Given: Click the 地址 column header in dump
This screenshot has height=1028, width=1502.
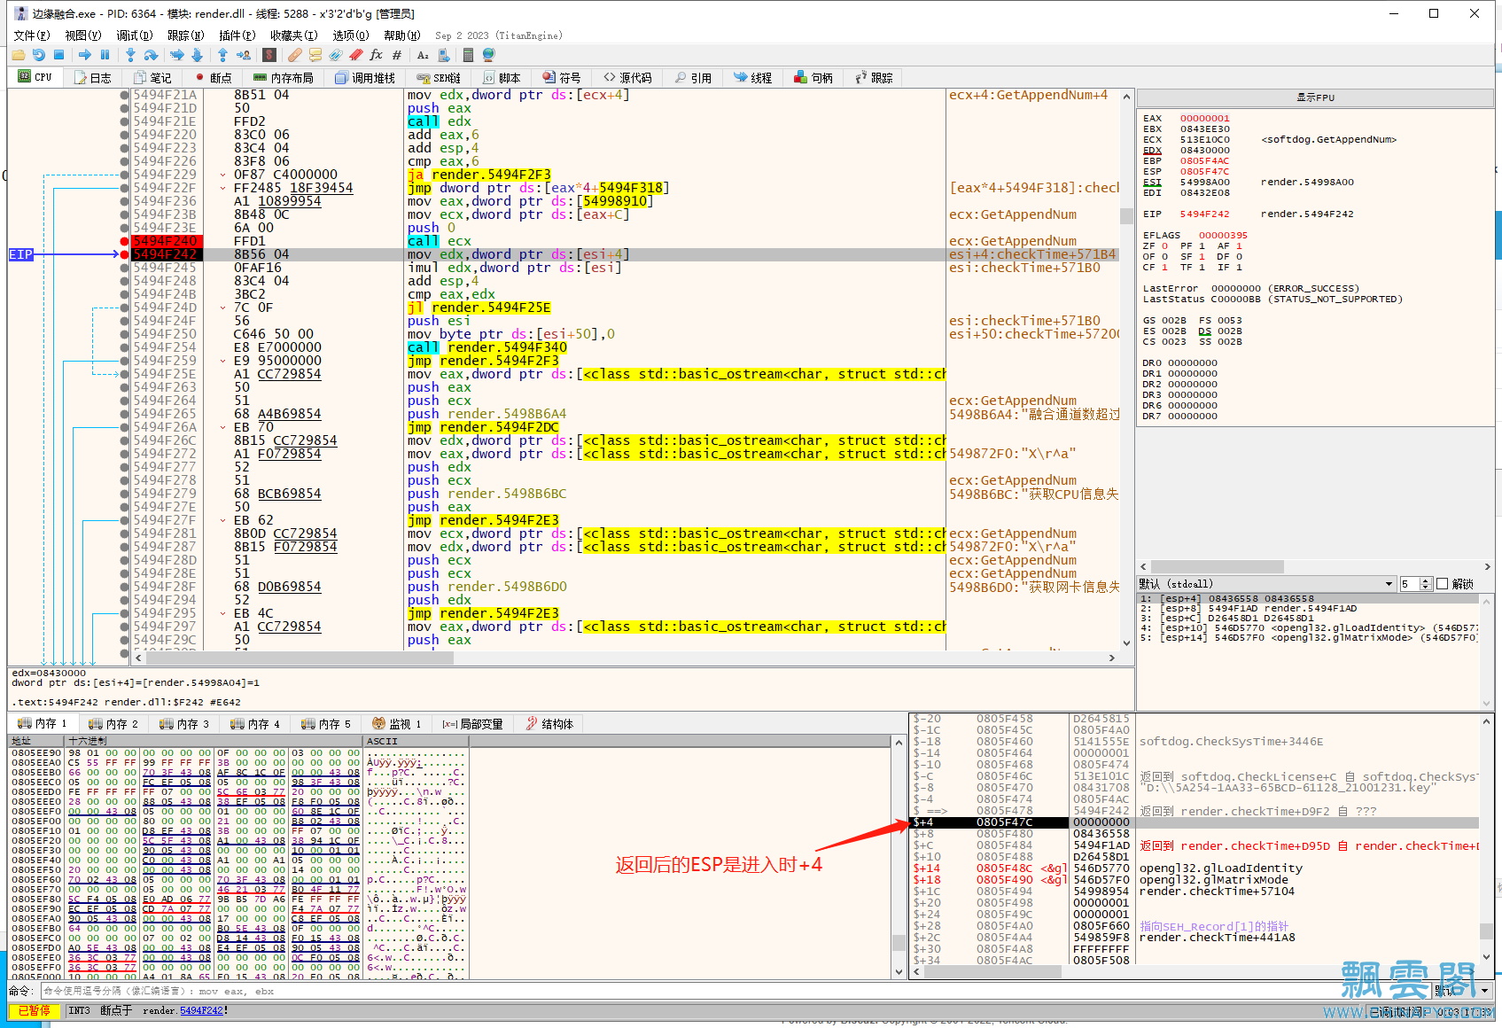Looking at the screenshot, I should pos(36,741).
